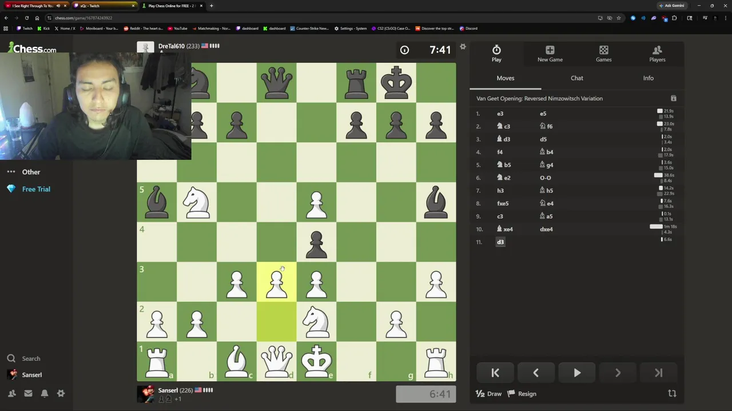Click the black bishop on h5

pos(436,202)
